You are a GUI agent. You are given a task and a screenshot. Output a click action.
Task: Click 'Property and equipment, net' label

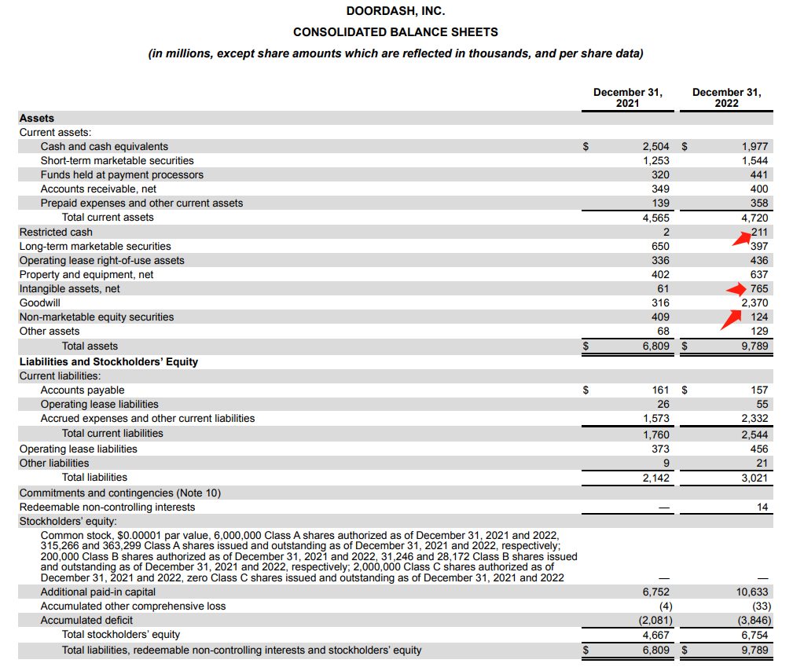click(86, 275)
